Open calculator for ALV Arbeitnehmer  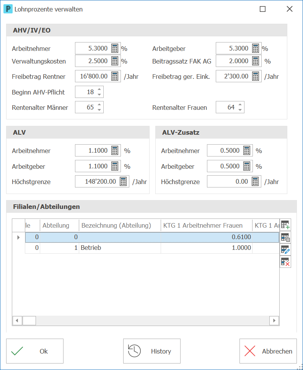[115, 150]
